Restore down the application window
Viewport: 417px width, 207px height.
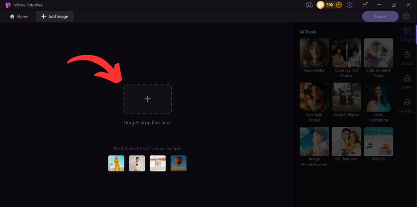(x=394, y=5)
